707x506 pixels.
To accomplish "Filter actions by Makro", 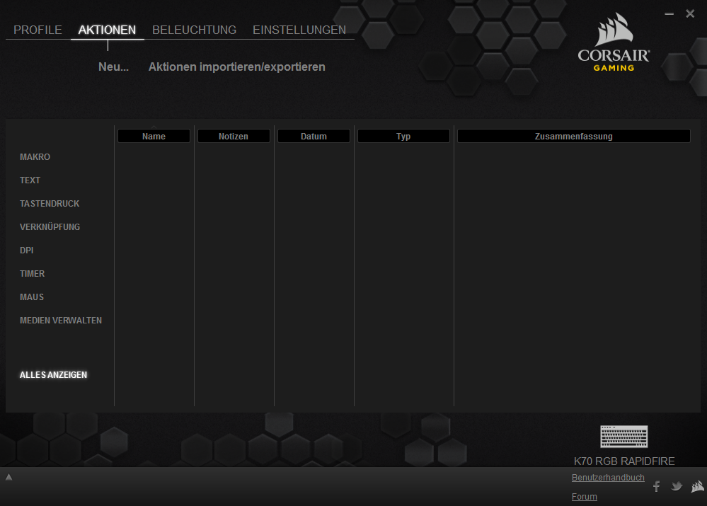I will tap(35, 157).
